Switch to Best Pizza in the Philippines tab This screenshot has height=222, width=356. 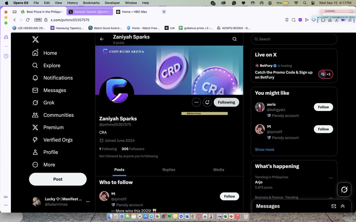pyautogui.click(x=43, y=12)
